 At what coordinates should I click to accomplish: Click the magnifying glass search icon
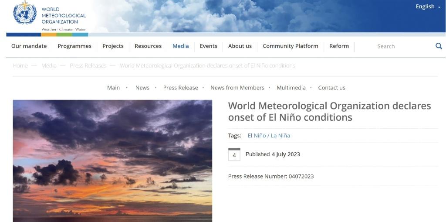point(439,46)
